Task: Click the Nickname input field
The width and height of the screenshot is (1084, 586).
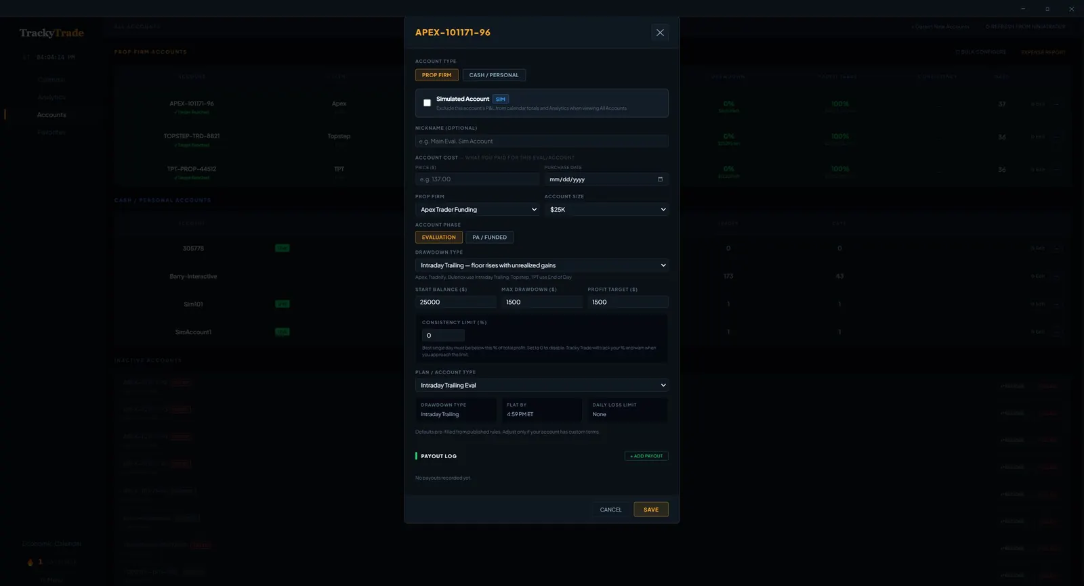Action: point(542,141)
